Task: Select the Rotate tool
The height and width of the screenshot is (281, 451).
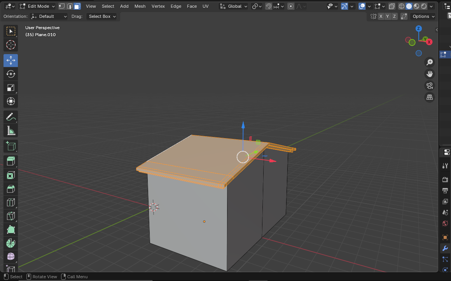Action: 10,74
